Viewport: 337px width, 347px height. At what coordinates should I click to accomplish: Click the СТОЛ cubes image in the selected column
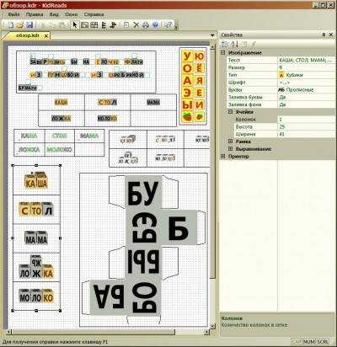tap(36, 210)
